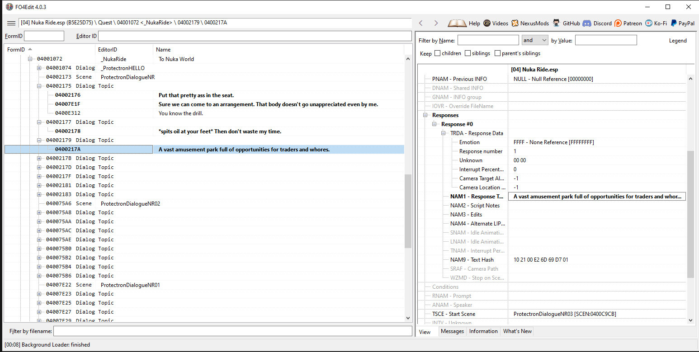Click the FO4Edit application icon
This screenshot has width=699, height=352.
coord(9,7)
